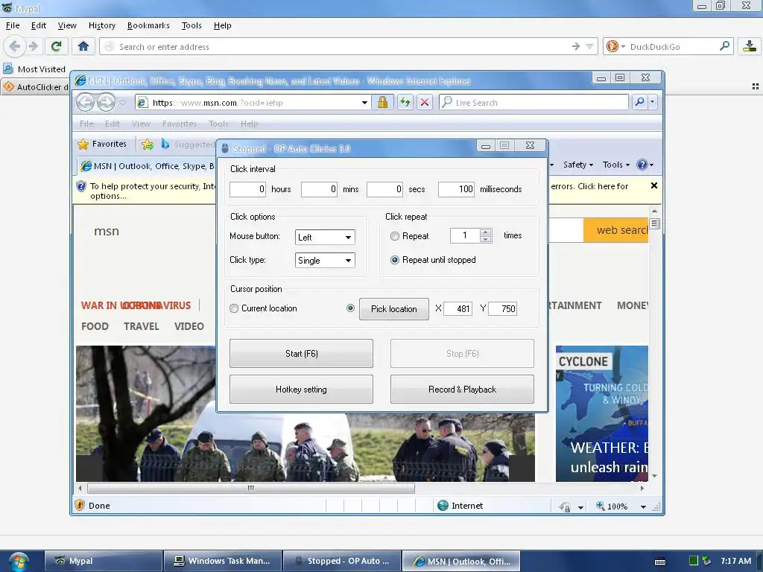This screenshot has width=763, height=572.
Task: Click IE horizontal scrollbar thumb
Action: pos(251,488)
